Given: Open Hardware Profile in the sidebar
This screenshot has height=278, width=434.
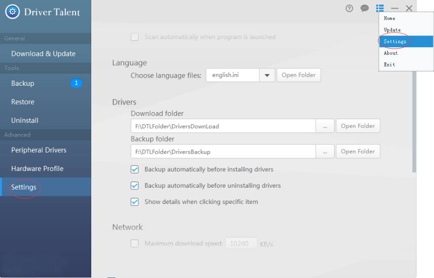Looking at the screenshot, I should coord(46,168).
